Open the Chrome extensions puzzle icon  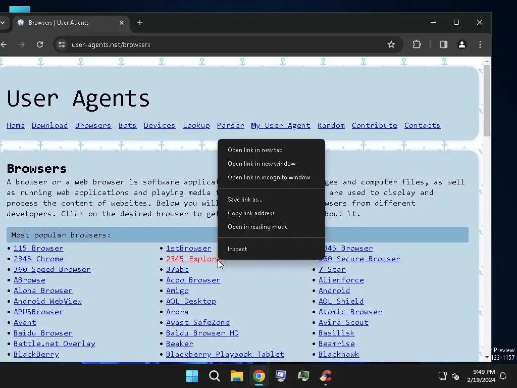coord(417,44)
